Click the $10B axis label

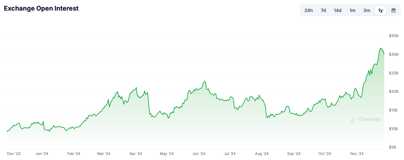tap(393, 129)
